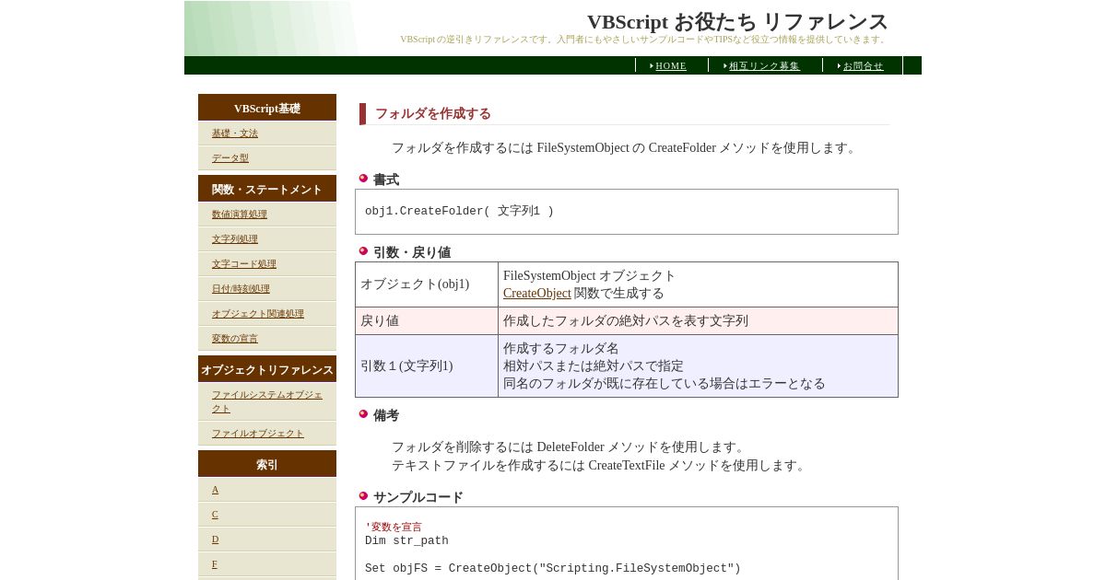Jump to index letter A
Viewport: 1106px width, 580px height.
click(216, 490)
